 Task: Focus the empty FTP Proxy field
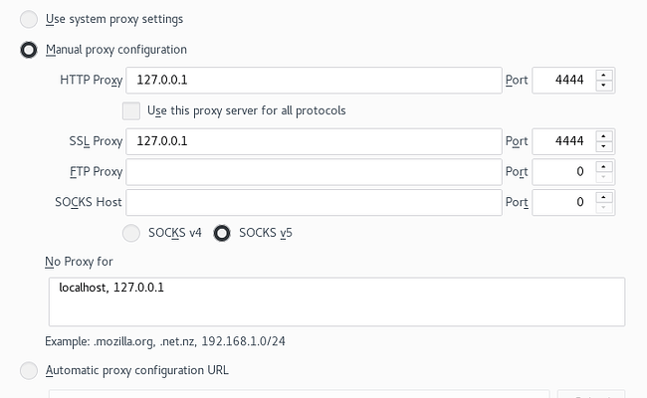(x=314, y=171)
